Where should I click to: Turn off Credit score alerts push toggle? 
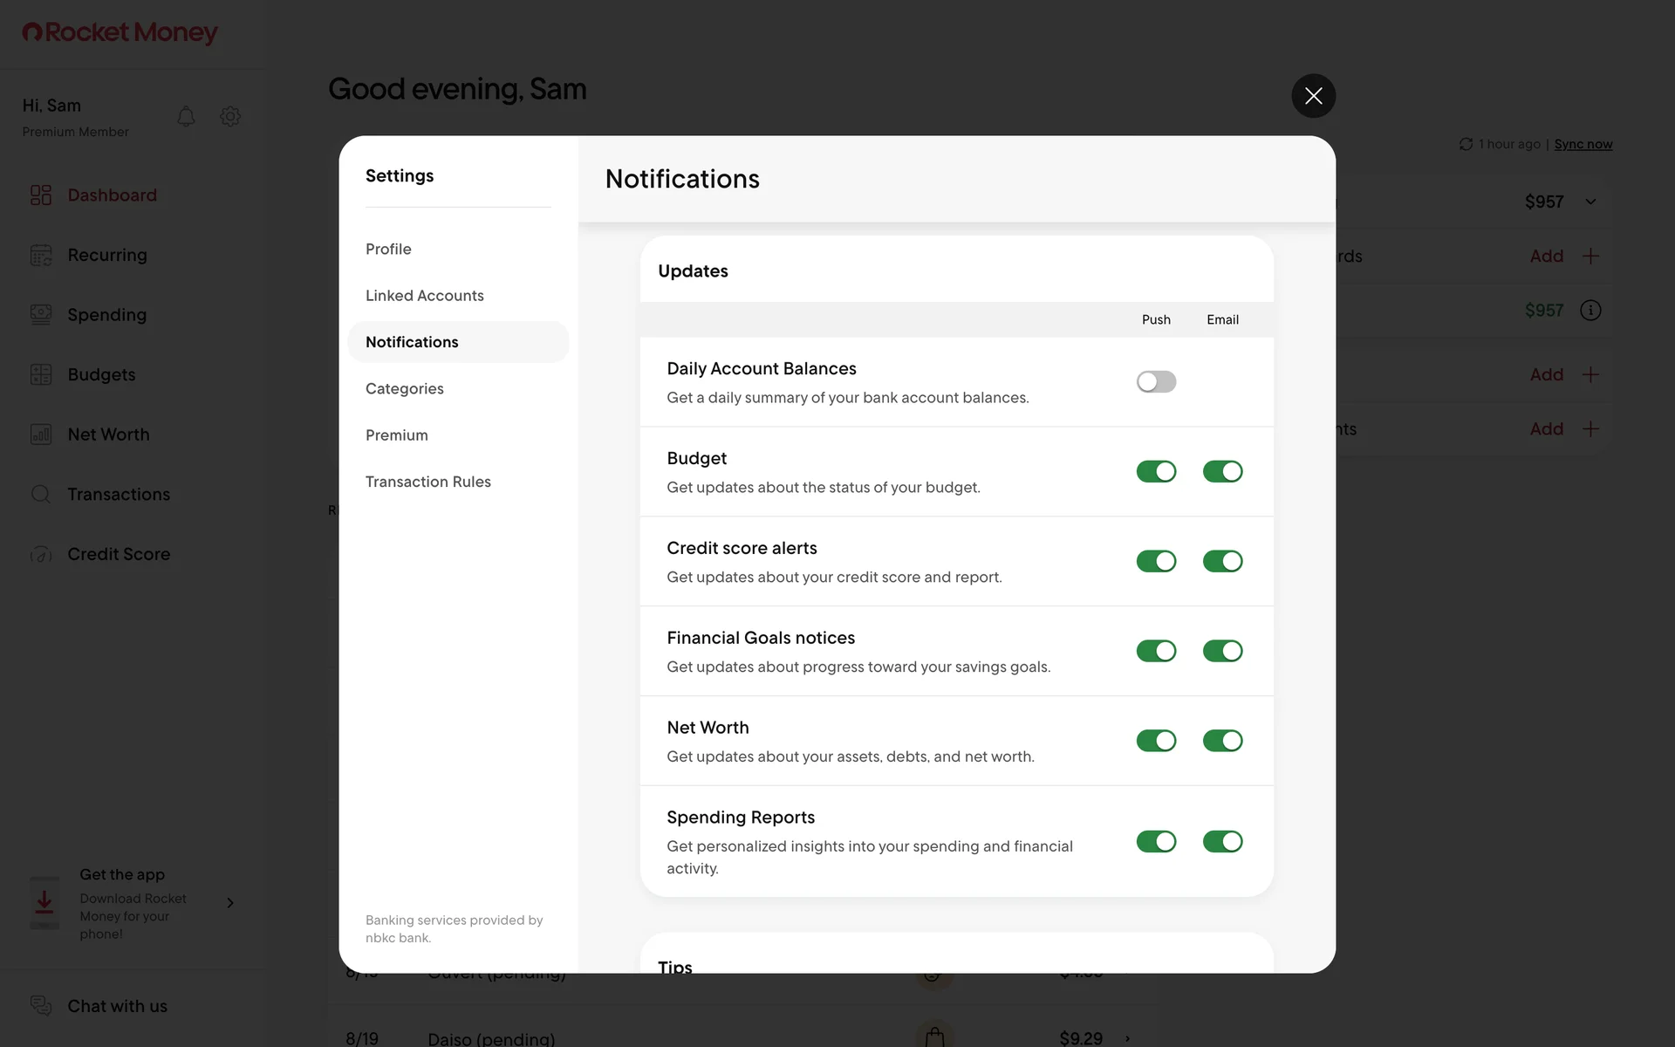(1156, 561)
